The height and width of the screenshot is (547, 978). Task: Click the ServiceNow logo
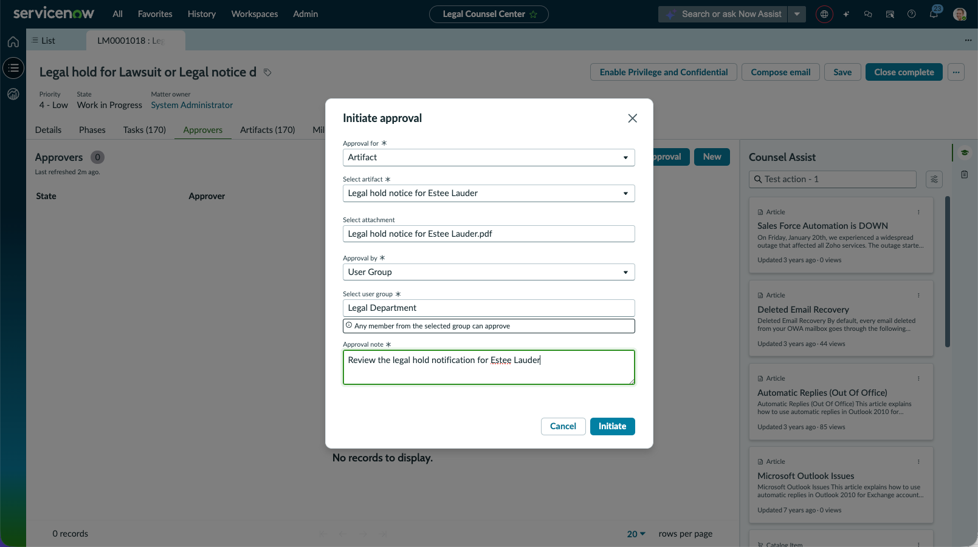(x=53, y=13)
